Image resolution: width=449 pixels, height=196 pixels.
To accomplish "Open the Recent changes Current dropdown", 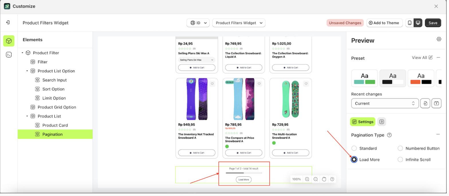I will point(385,103).
